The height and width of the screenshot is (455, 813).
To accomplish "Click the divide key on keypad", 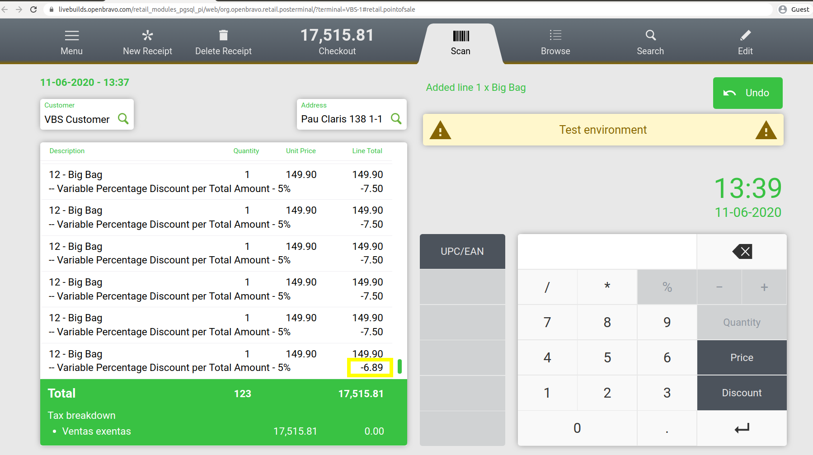I will [547, 287].
